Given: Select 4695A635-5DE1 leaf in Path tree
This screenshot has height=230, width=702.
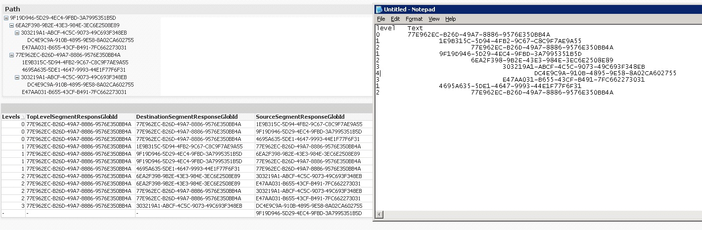Looking at the screenshot, I should tap(73, 70).
